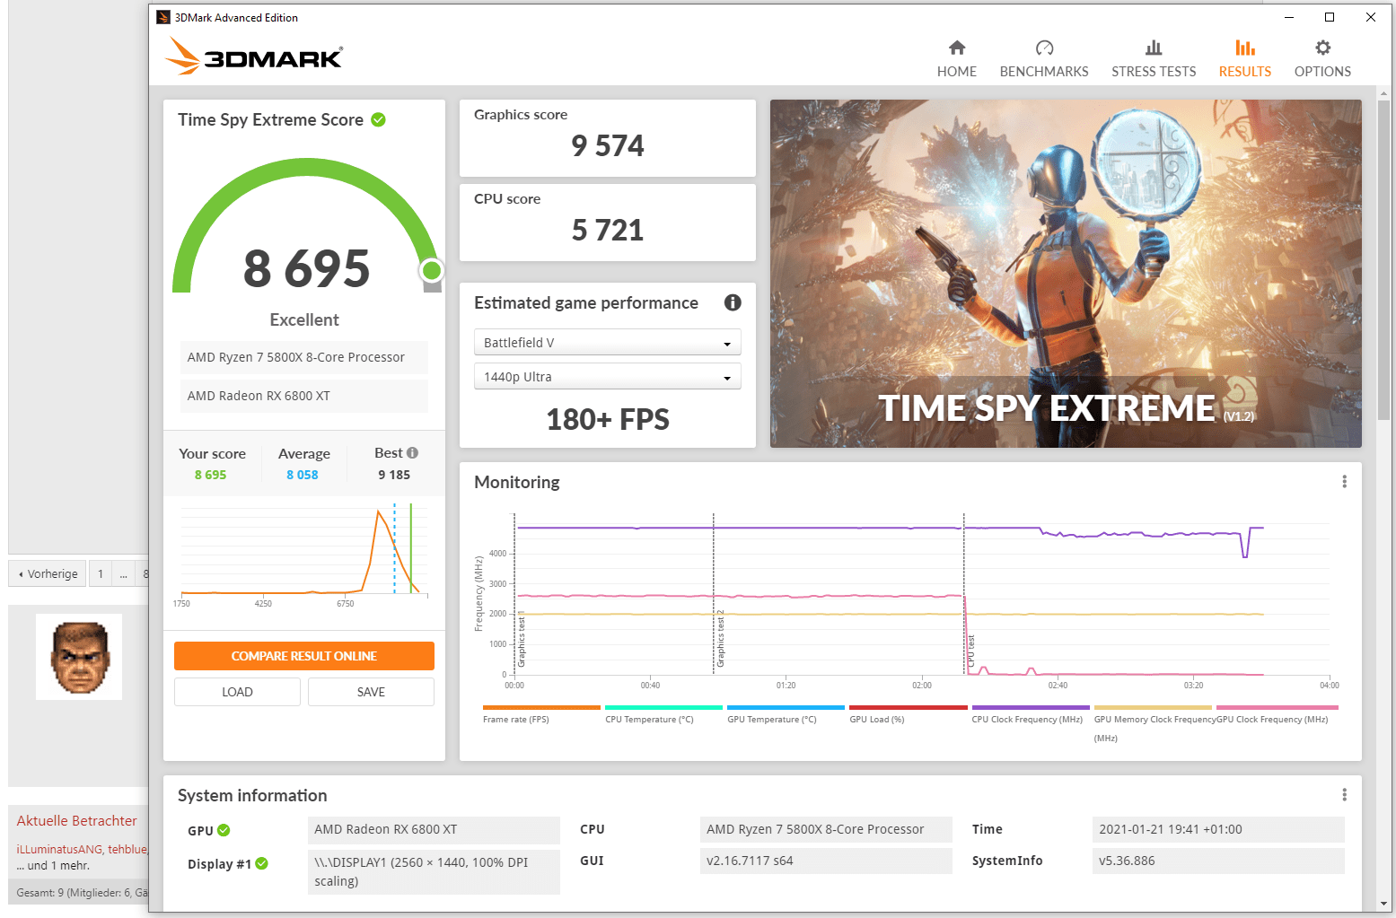1396x918 pixels.
Task: Click the CPU score value 5 721
Action: tap(608, 230)
